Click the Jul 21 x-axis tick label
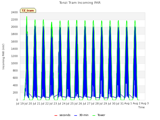The width and height of the screenshot is (160, 120). pyautogui.click(x=37, y=103)
